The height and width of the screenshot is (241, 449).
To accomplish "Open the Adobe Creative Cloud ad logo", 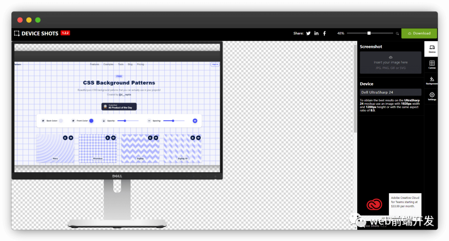I will coord(374,205).
